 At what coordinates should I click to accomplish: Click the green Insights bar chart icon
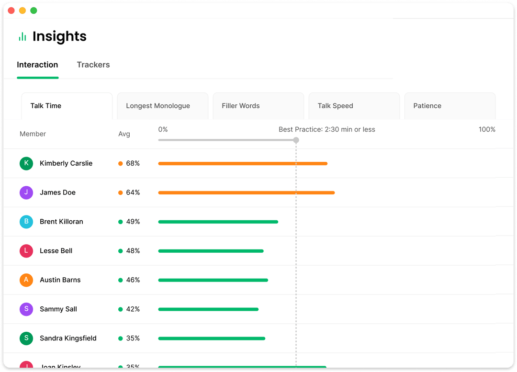(x=22, y=36)
